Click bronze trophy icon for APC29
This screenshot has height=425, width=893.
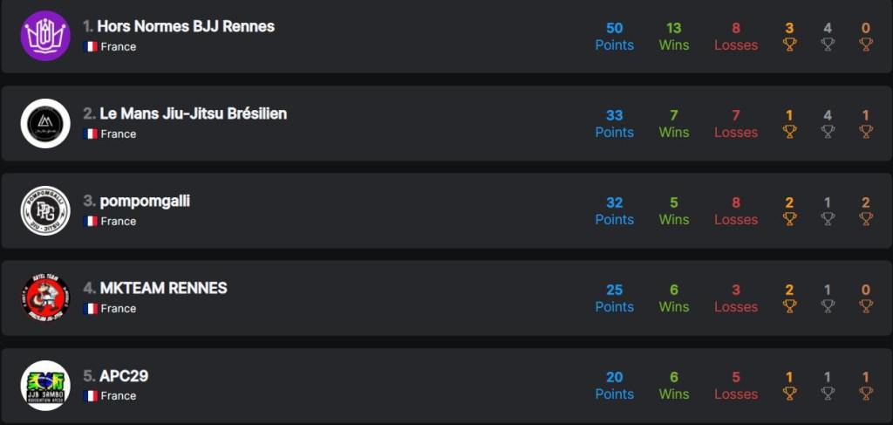tap(865, 394)
